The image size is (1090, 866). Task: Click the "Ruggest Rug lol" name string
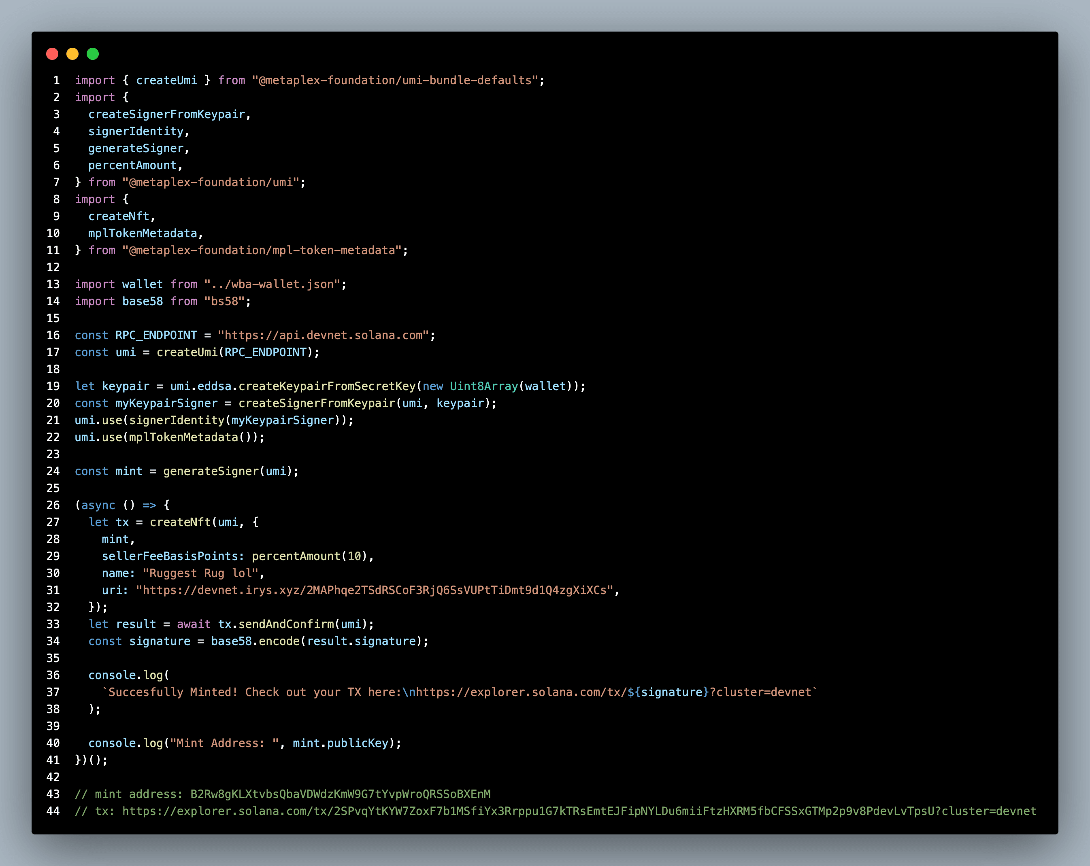coord(201,573)
